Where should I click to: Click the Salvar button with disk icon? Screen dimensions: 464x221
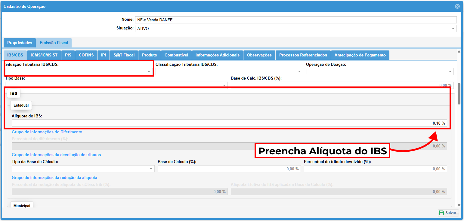(448, 213)
